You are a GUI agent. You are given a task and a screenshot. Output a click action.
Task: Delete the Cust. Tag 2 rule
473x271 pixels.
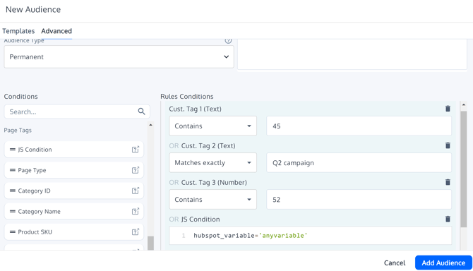[x=448, y=145]
